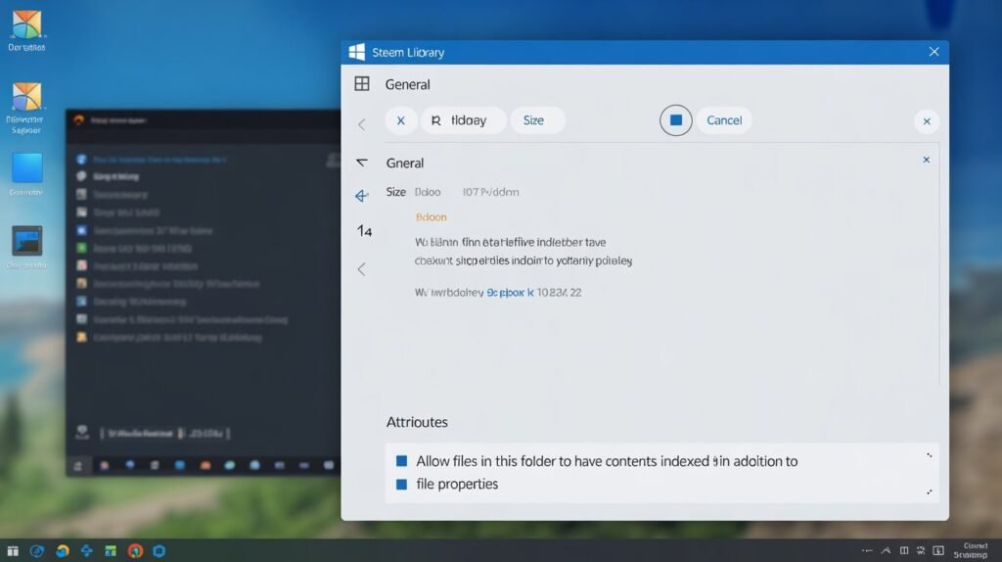Click the first icon in the dark window's bottom toolbar
Screen dimensions: 1002x562
[78, 466]
